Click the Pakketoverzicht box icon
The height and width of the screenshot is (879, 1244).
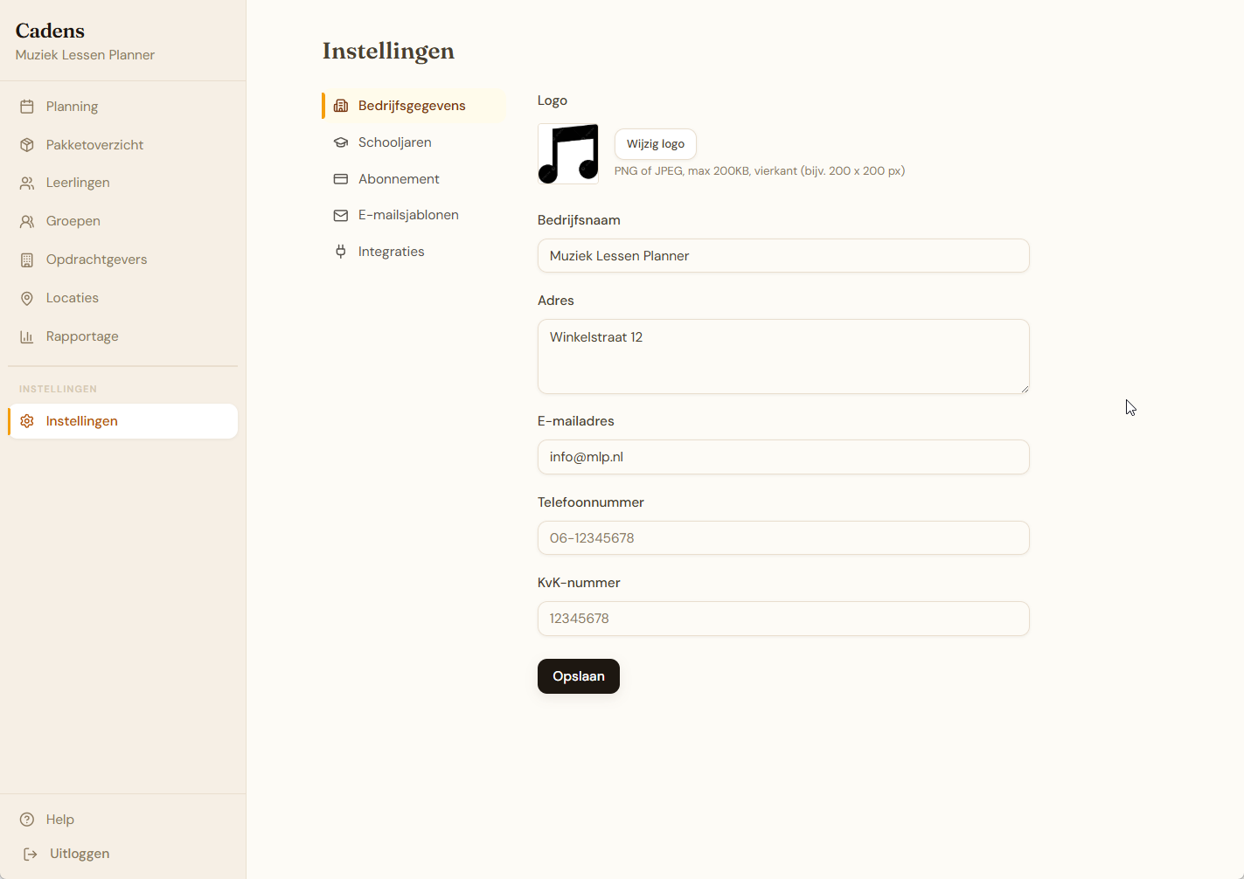(x=27, y=145)
